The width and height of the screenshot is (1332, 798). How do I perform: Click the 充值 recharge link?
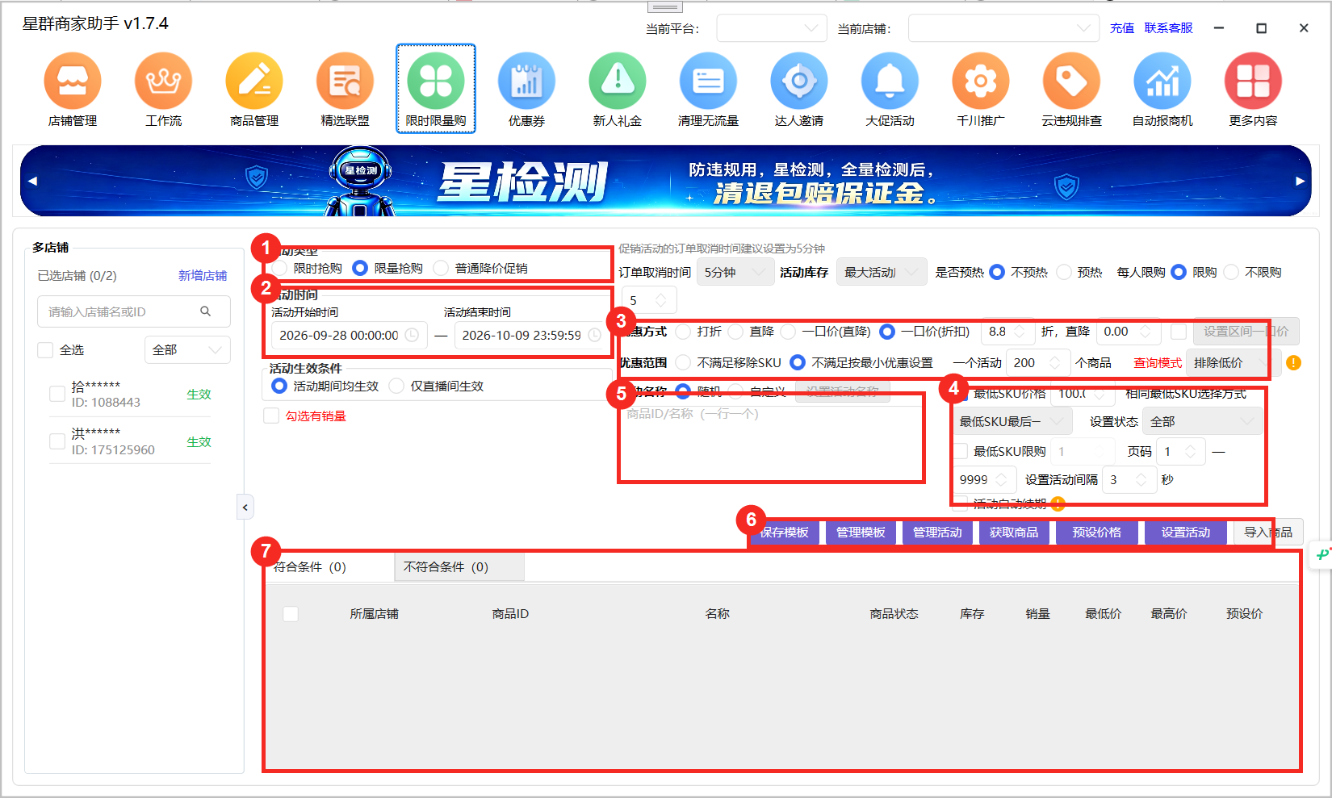coord(1122,28)
